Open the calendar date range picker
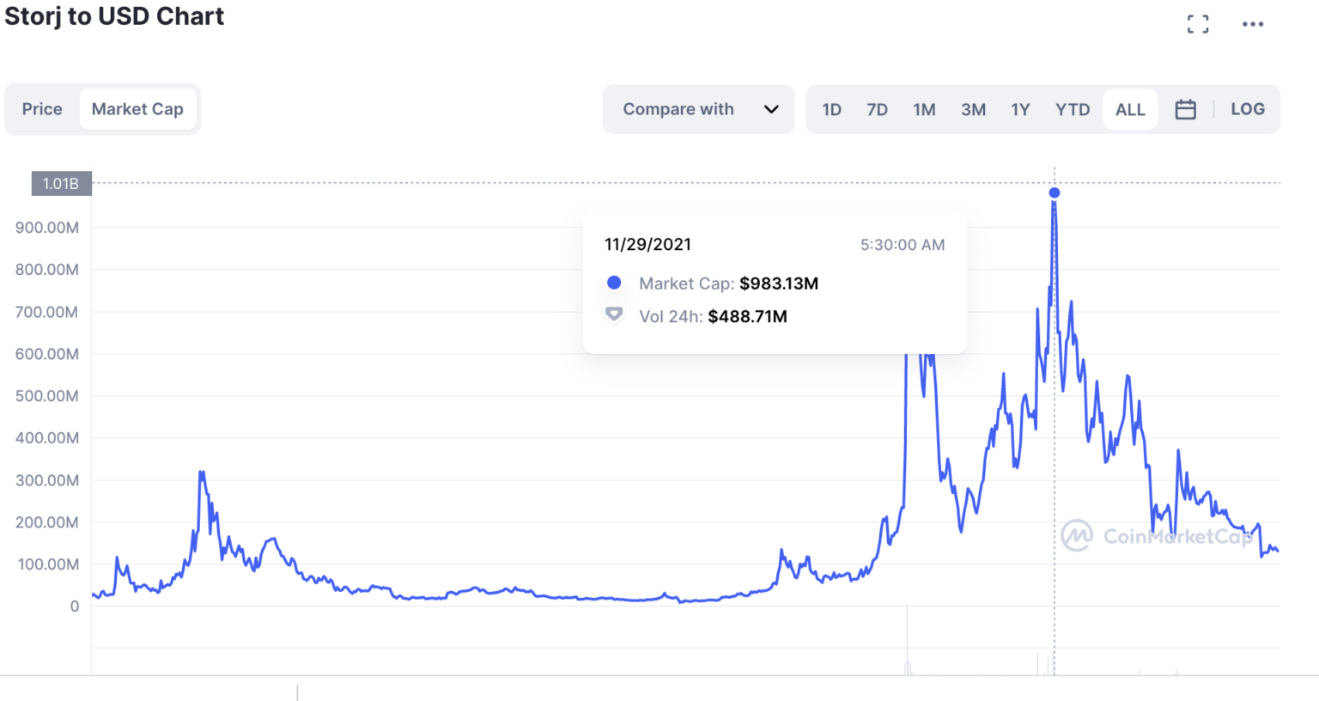The width and height of the screenshot is (1319, 701). 1185,109
